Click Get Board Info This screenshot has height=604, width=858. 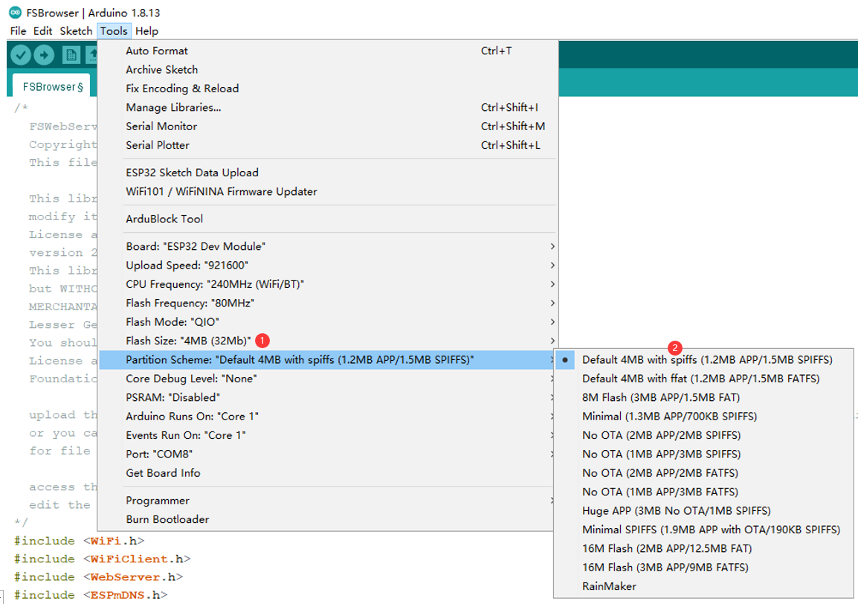click(327, 473)
